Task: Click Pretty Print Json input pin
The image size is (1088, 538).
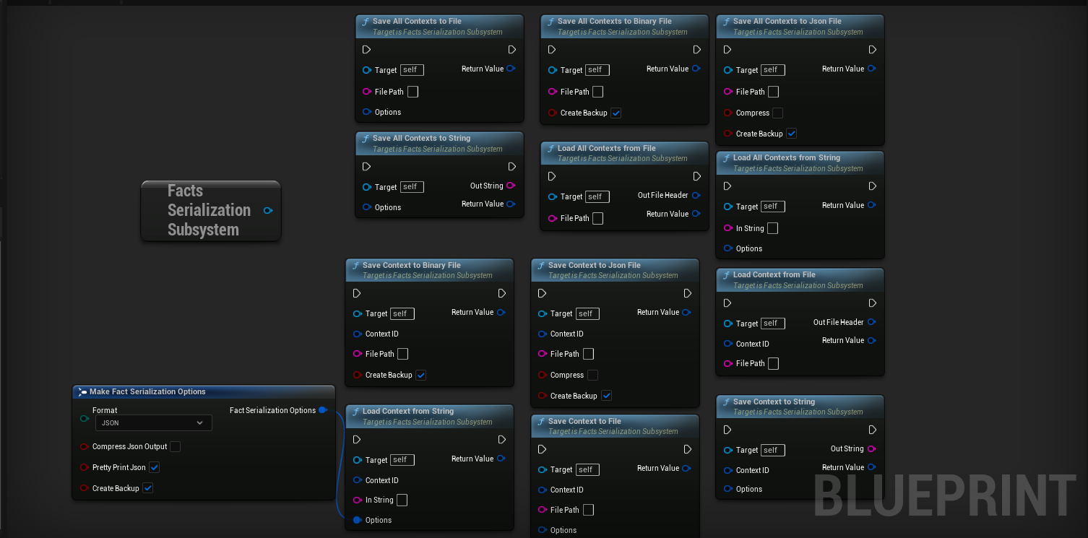Action: (x=85, y=467)
